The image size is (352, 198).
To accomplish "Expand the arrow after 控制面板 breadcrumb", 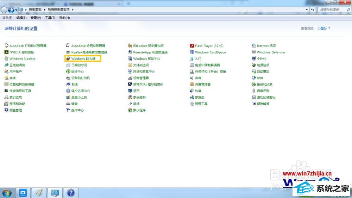I will pyautogui.click(x=45, y=10).
